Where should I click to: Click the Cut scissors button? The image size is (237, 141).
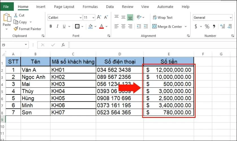click(19, 15)
